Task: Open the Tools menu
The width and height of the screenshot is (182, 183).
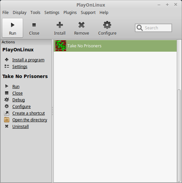Action: (35, 12)
